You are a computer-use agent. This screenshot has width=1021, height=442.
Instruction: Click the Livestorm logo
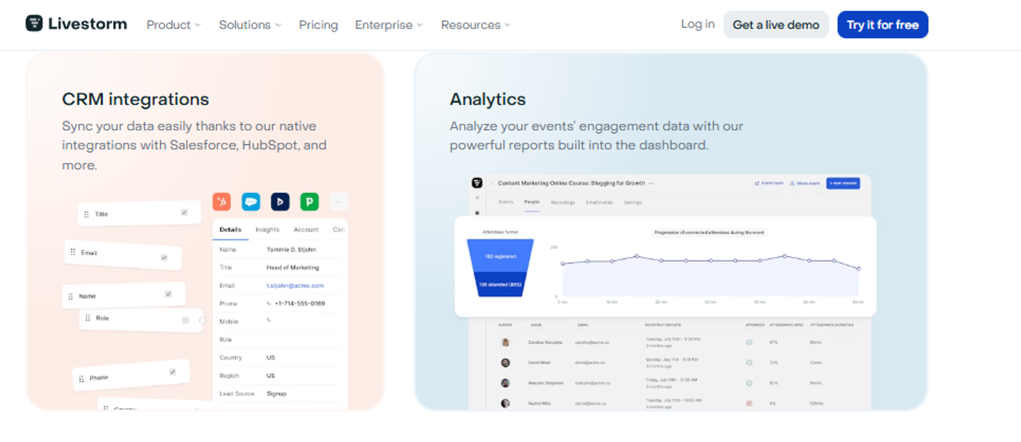point(77,24)
